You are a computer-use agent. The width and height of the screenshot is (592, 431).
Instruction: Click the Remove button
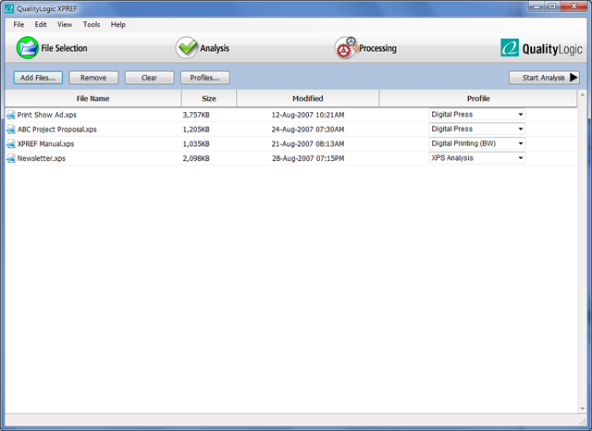click(x=93, y=78)
